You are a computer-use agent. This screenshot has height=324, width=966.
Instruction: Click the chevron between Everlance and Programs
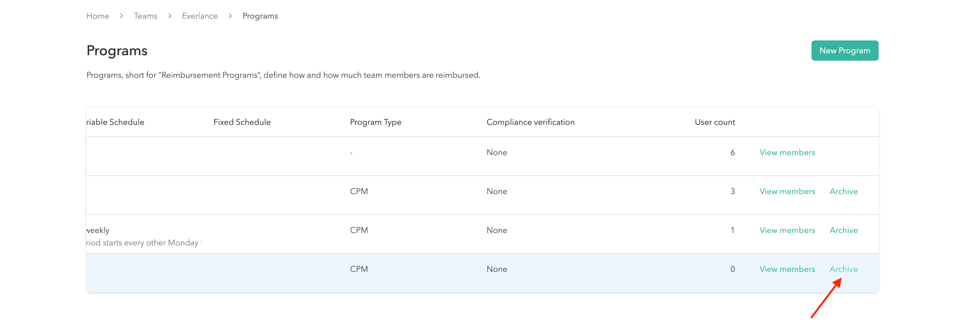[230, 16]
